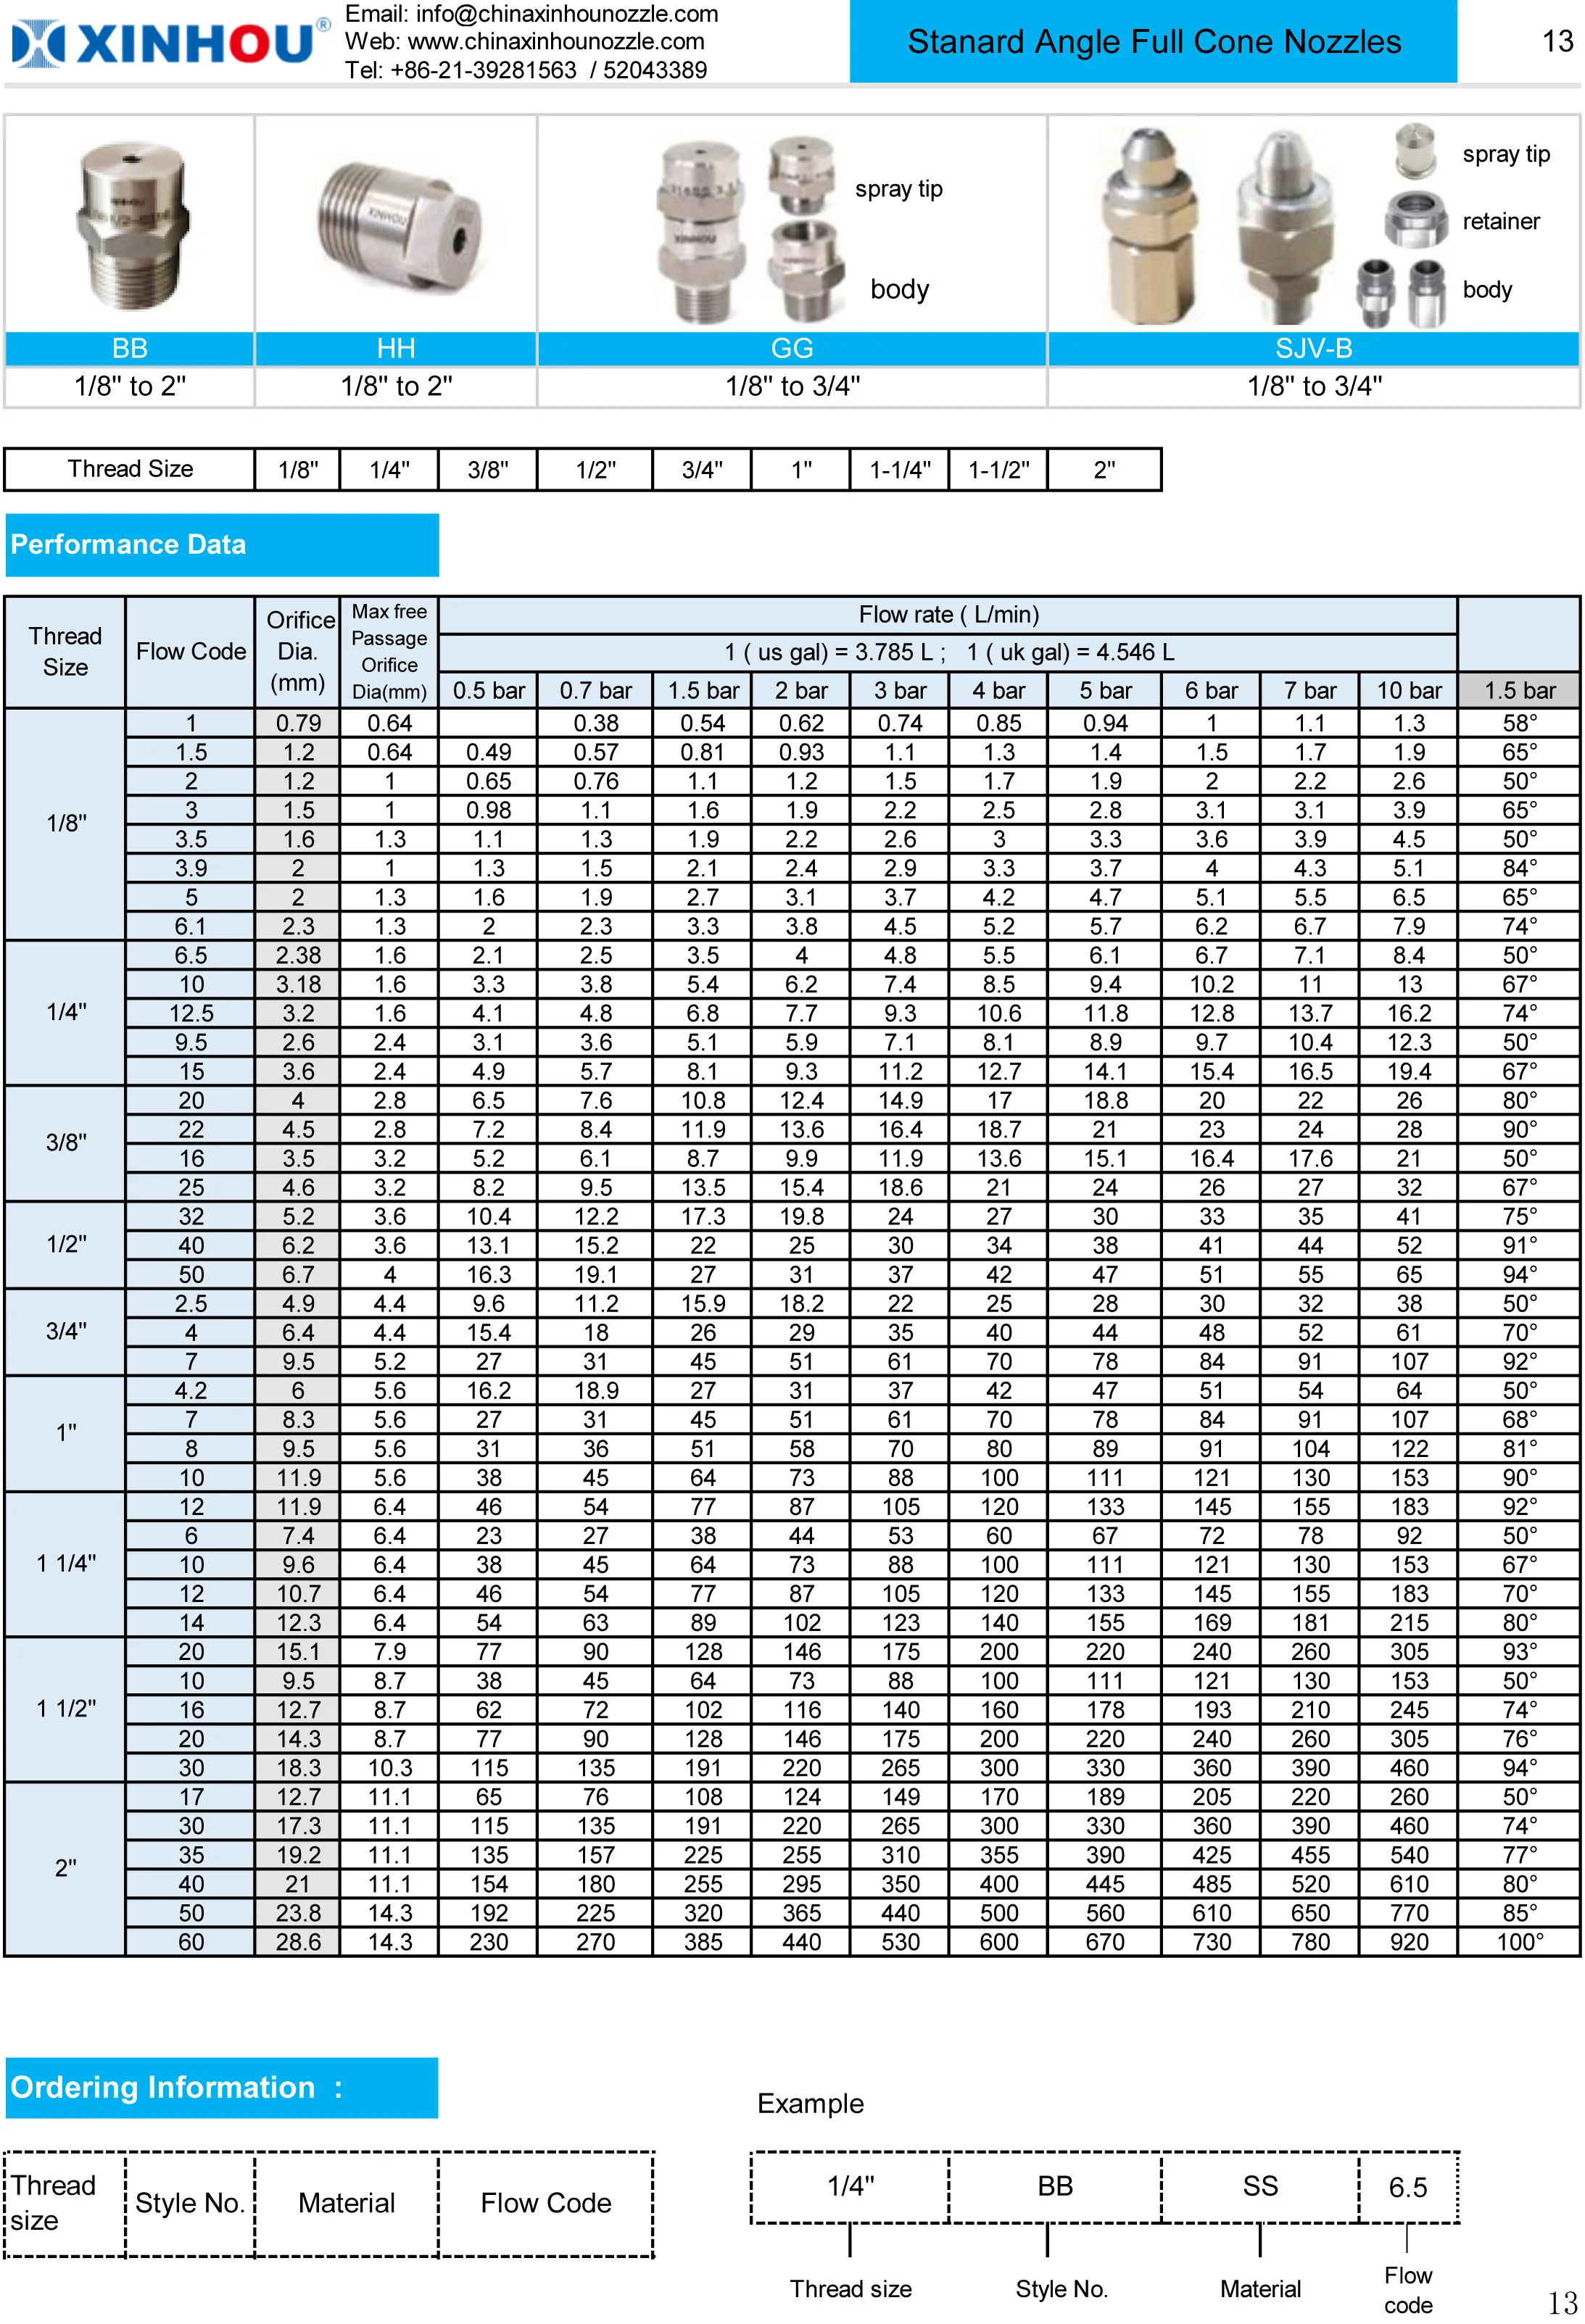Click the 6.5 example box
The width and height of the screenshot is (1585, 2324).
coord(1408,2187)
